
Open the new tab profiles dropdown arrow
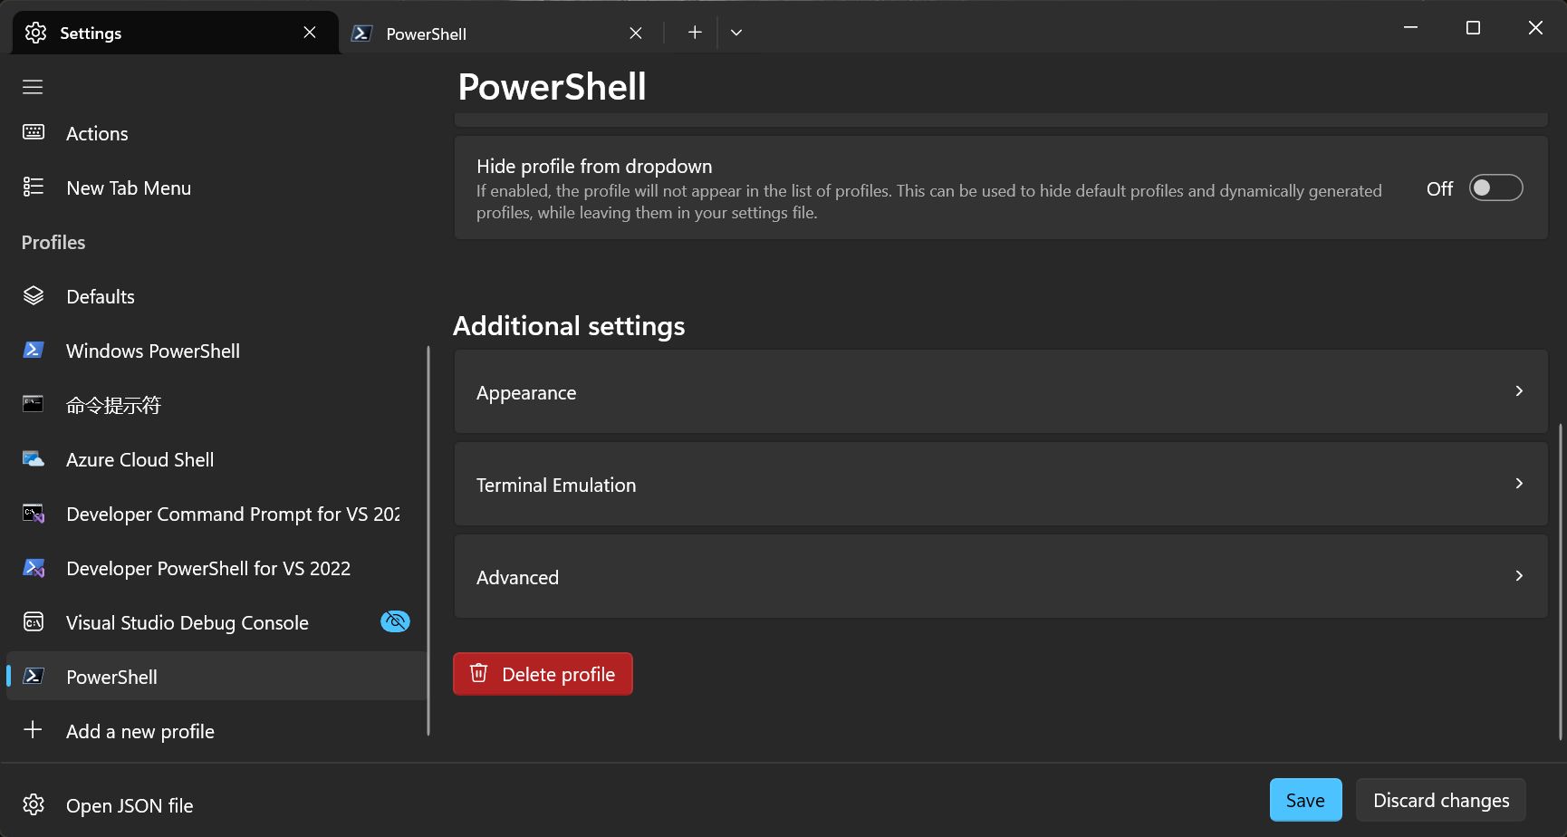pyautogui.click(x=736, y=33)
